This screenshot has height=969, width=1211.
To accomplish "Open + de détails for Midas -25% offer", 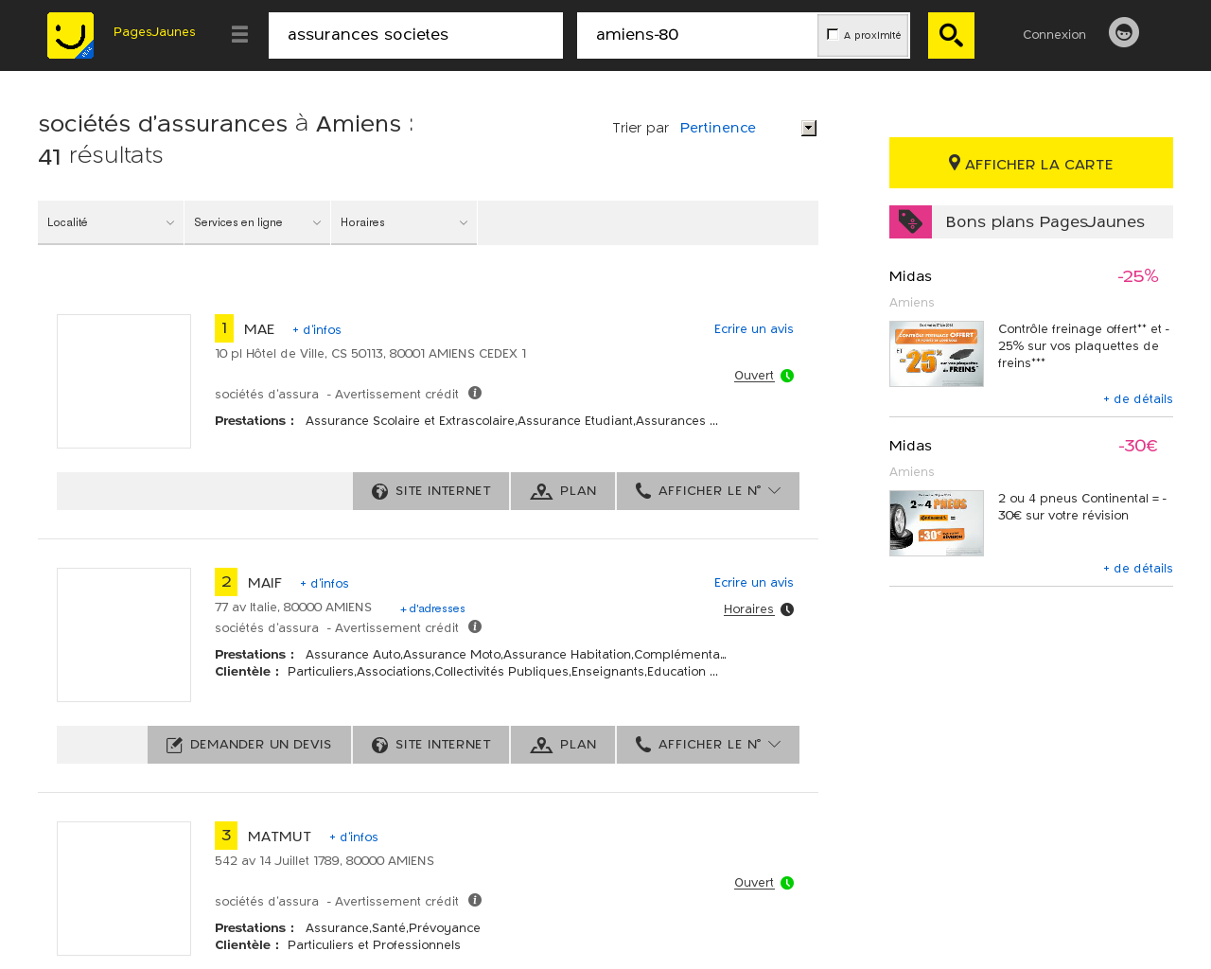I will click(x=1138, y=398).
